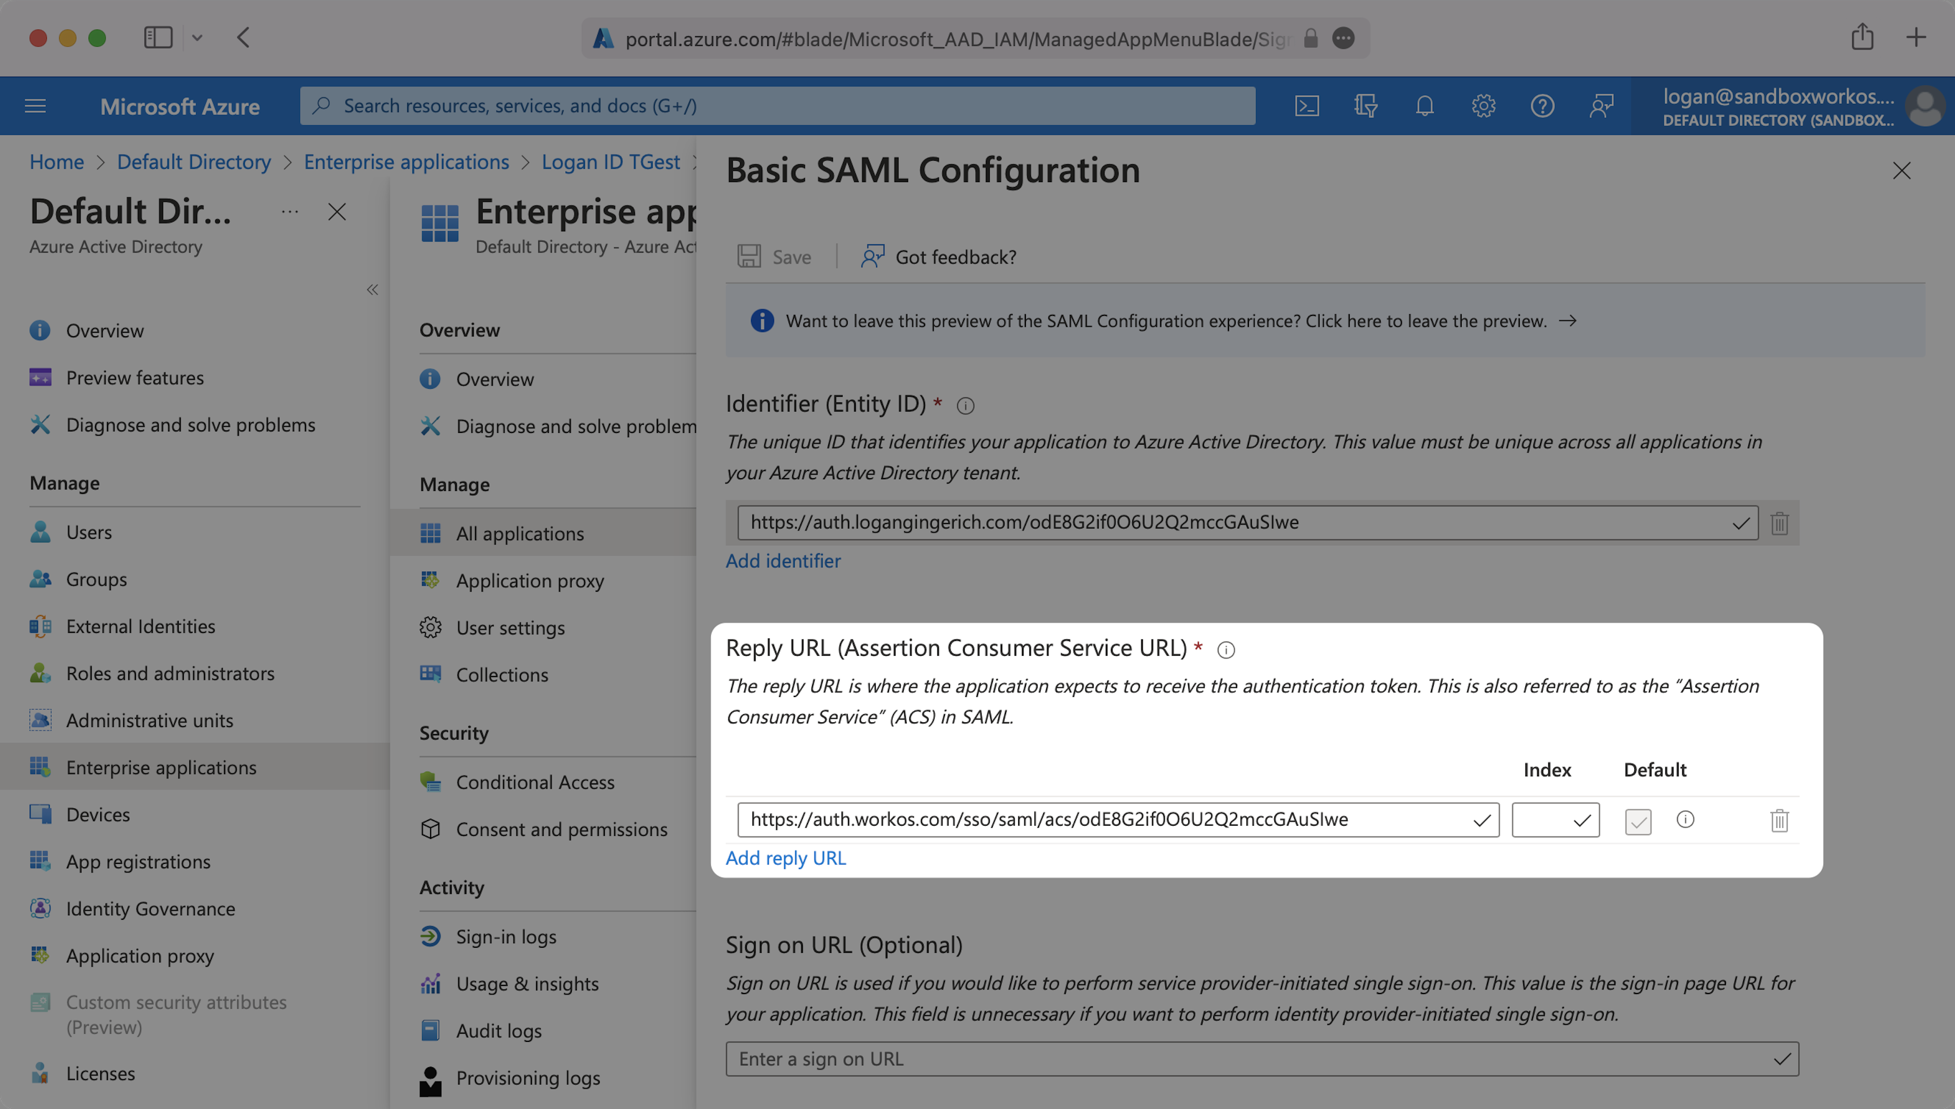Select Enterprise applications in left menu
Viewport: 1955px width, 1109px height.
click(161, 767)
